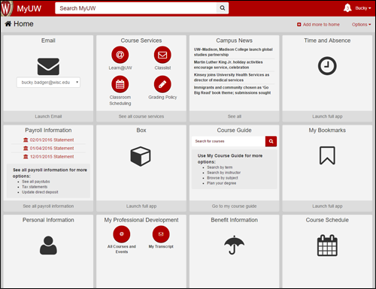This screenshot has height=289, width=376.
Task: Click the UW crest logo
Action: 6,8
